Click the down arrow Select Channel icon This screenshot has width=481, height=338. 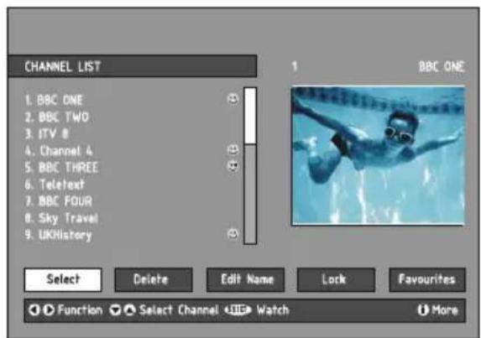pos(115,310)
